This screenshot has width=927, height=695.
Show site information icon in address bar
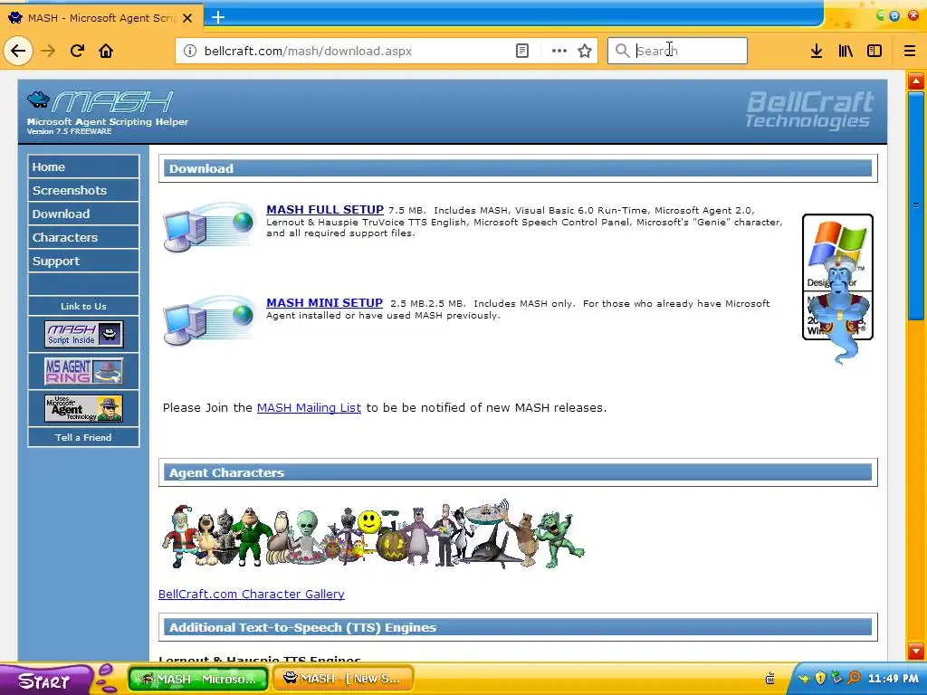(x=190, y=51)
